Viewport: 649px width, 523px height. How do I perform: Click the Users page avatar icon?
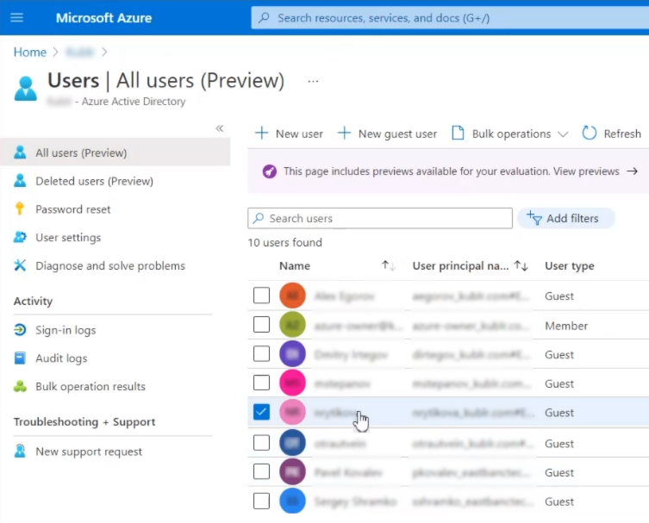coord(26,88)
